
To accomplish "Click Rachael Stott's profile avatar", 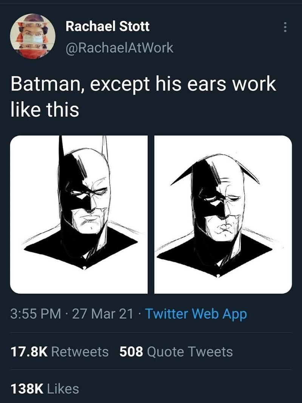I will [33, 36].
